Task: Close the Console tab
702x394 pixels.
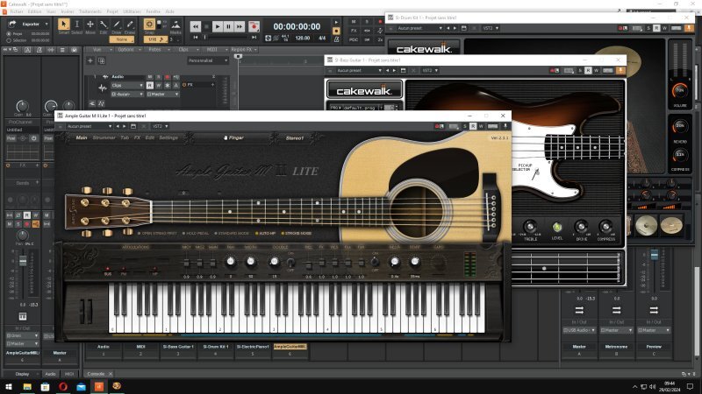Action: click(x=111, y=374)
